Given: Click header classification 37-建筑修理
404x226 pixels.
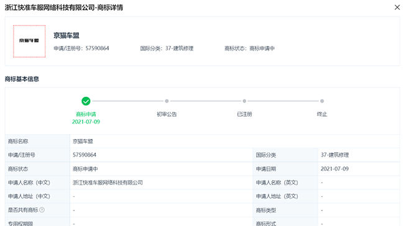Looking at the screenshot, I should click(180, 48).
